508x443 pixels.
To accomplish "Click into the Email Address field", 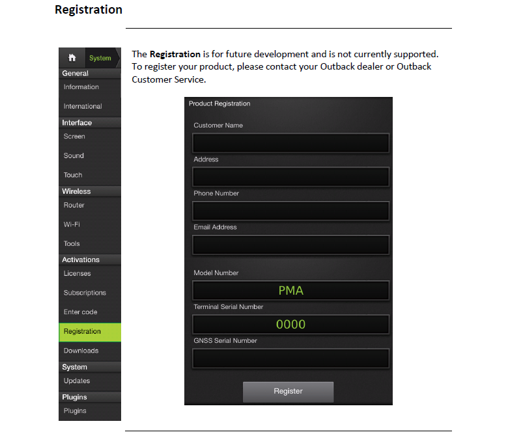I will (x=290, y=245).
